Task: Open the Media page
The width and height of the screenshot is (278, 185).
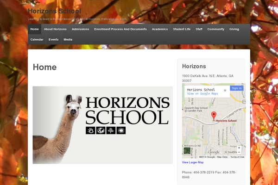Action: click(x=68, y=39)
